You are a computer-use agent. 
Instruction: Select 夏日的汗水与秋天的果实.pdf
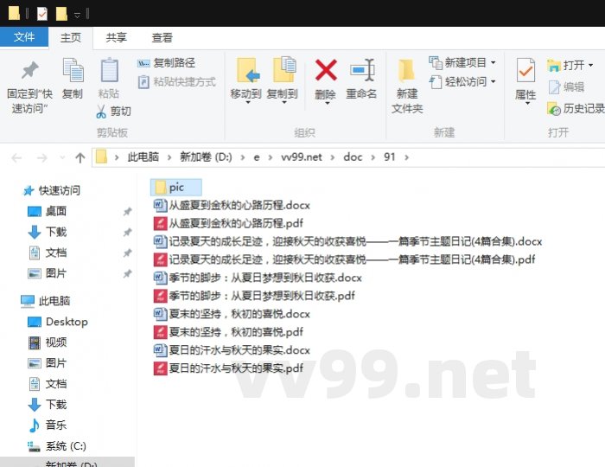228,368
